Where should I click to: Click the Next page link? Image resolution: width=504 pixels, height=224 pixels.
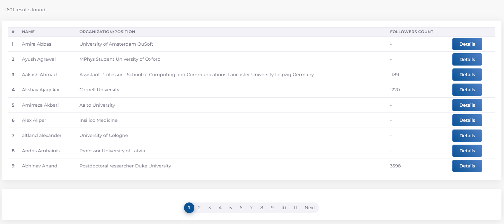pos(310,208)
